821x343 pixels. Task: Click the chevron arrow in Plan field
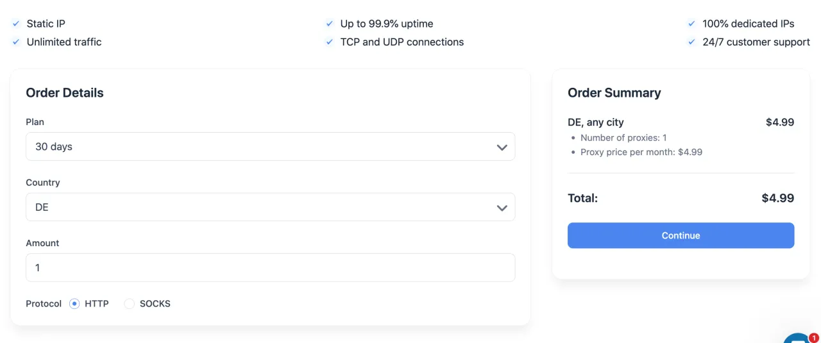pyautogui.click(x=502, y=147)
